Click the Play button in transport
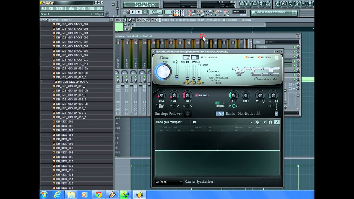354x199 pixels. pos(133,12)
